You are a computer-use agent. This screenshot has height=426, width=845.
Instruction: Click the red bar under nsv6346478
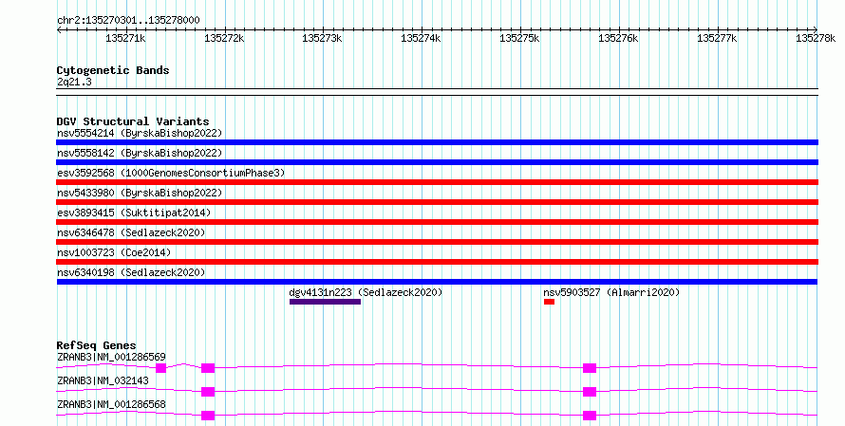437,242
